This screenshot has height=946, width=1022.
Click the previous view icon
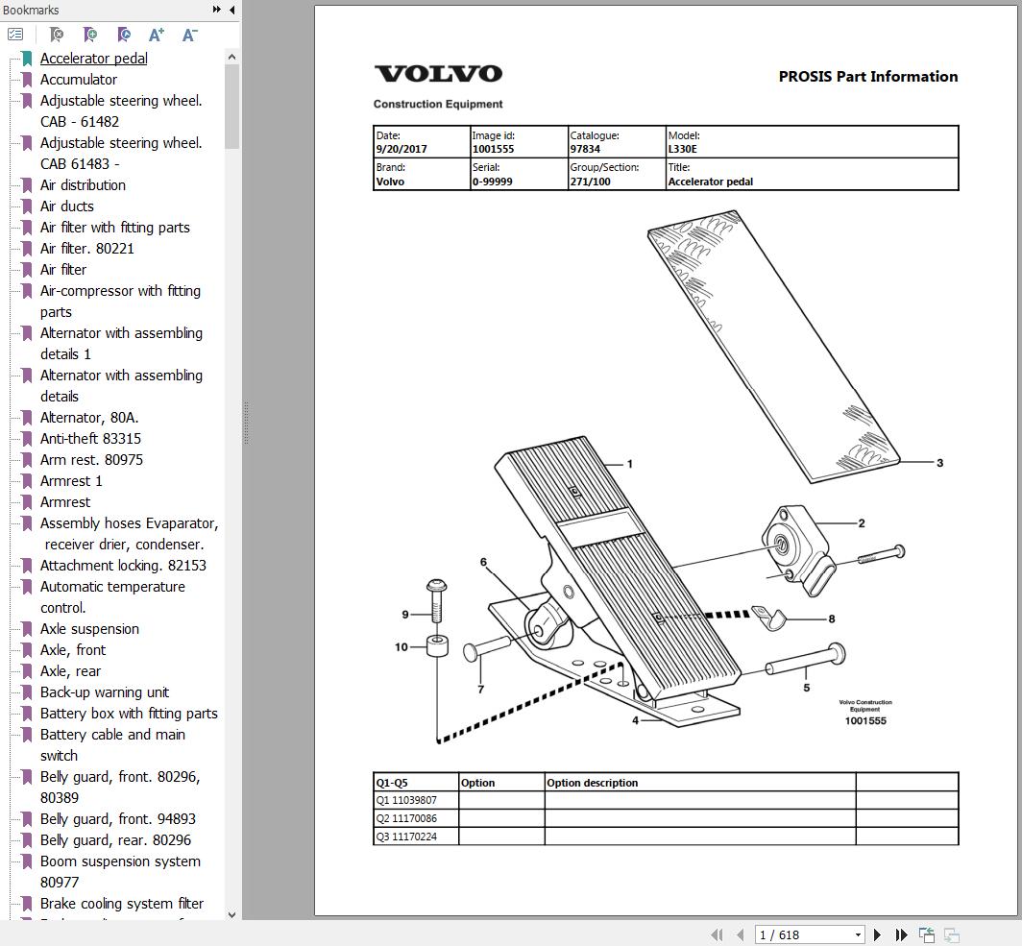pos(927,934)
